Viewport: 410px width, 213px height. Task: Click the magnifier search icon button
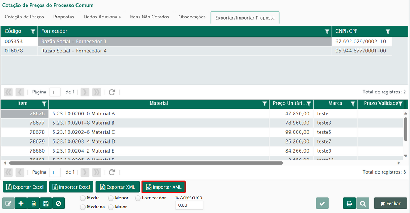coord(363,203)
